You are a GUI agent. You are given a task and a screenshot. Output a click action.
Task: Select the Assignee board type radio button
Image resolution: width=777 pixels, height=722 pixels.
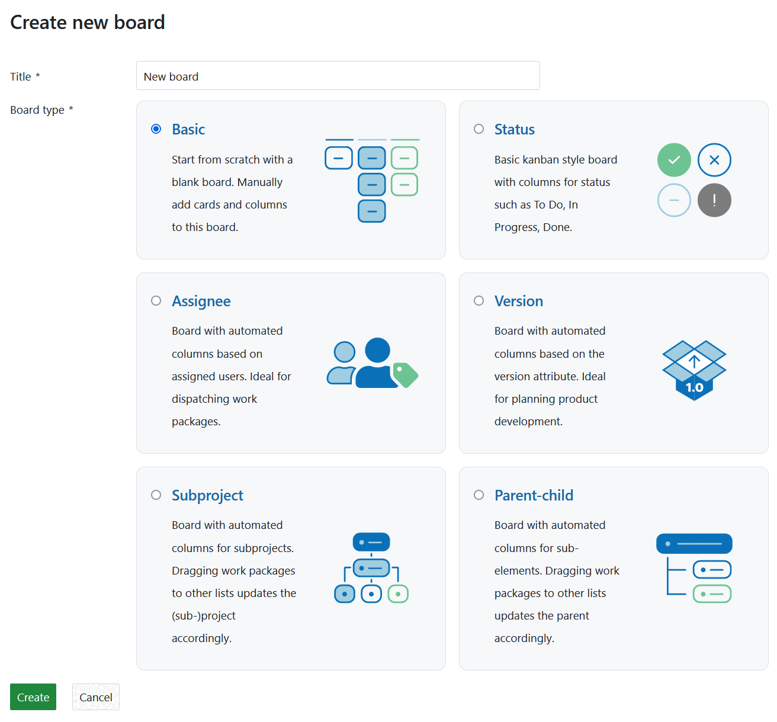tap(156, 301)
